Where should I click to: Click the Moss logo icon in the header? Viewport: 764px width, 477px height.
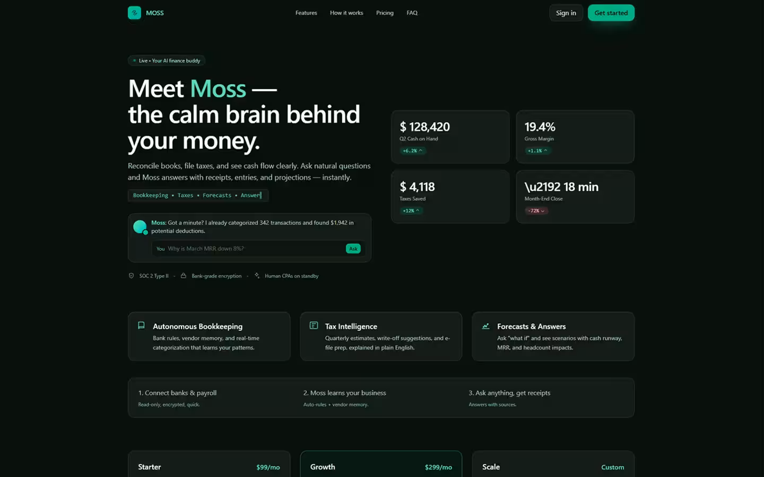point(134,13)
